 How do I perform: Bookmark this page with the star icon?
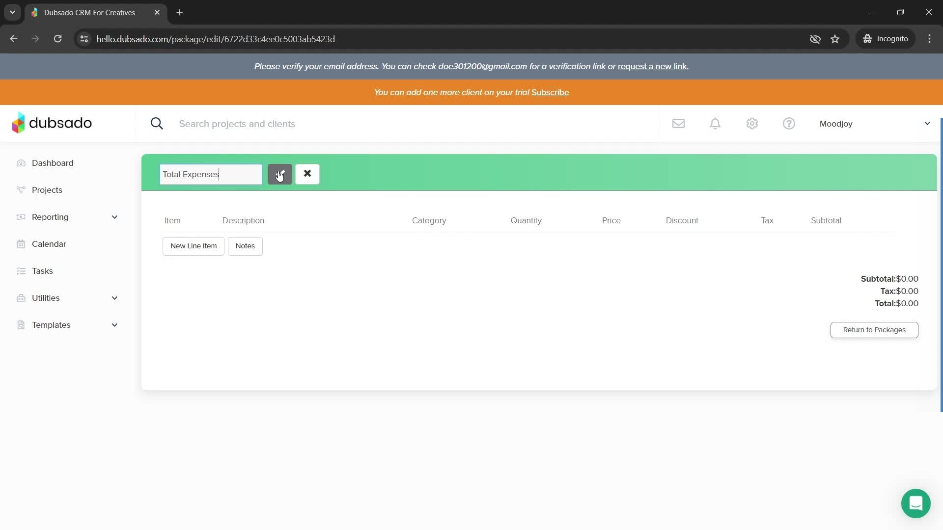(x=835, y=39)
